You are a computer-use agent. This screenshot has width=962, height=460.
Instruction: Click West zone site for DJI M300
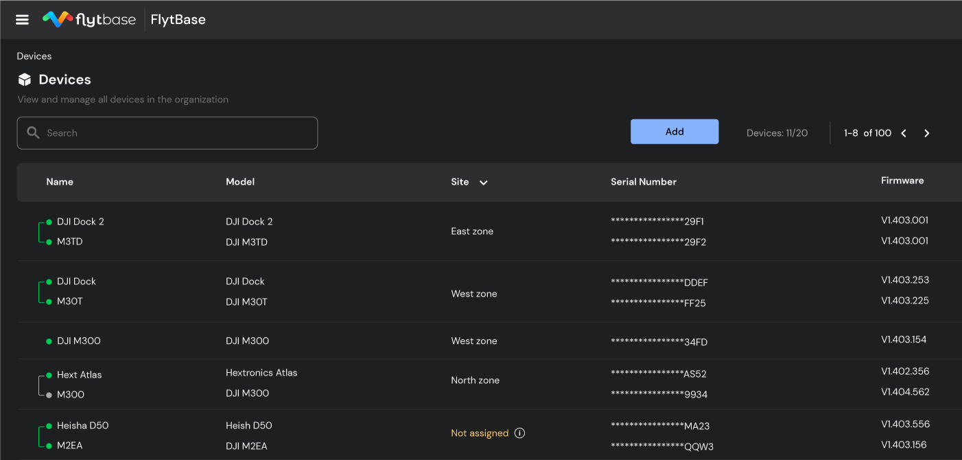point(474,341)
